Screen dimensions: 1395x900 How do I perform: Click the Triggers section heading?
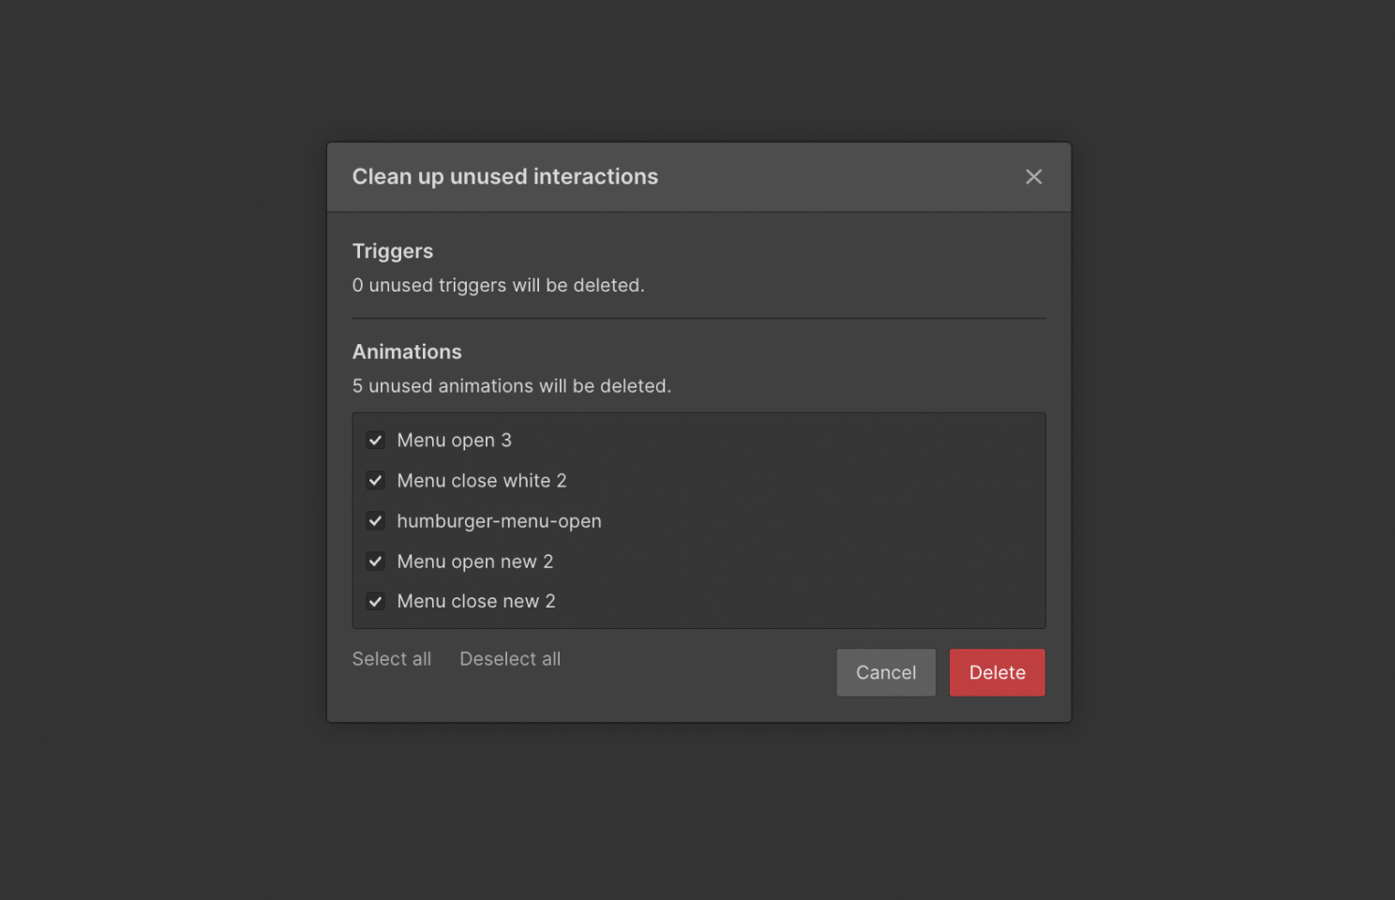point(393,251)
